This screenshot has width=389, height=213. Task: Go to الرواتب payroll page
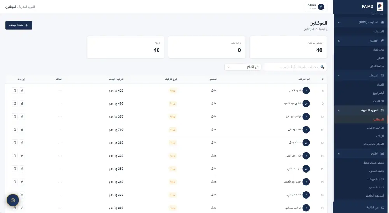pos(380,136)
